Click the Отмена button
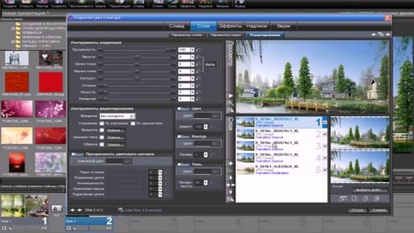Image resolution: width=414 pixels, height=233 pixels. (379, 210)
